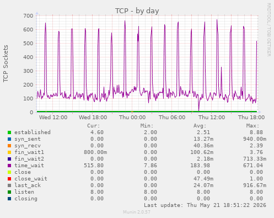Click the 'fin_wait1' legend label
The image size is (274, 218).
point(29,152)
